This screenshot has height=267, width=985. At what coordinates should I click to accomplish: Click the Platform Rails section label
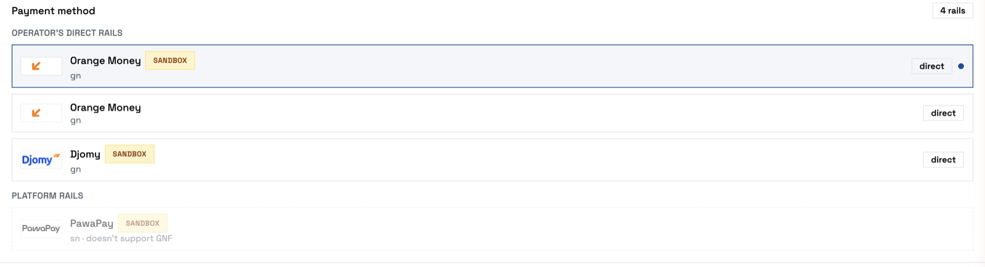pyautogui.click(x=47, y=196)
